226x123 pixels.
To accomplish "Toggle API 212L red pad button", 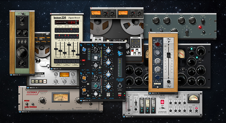I will [x=83, y=60].
